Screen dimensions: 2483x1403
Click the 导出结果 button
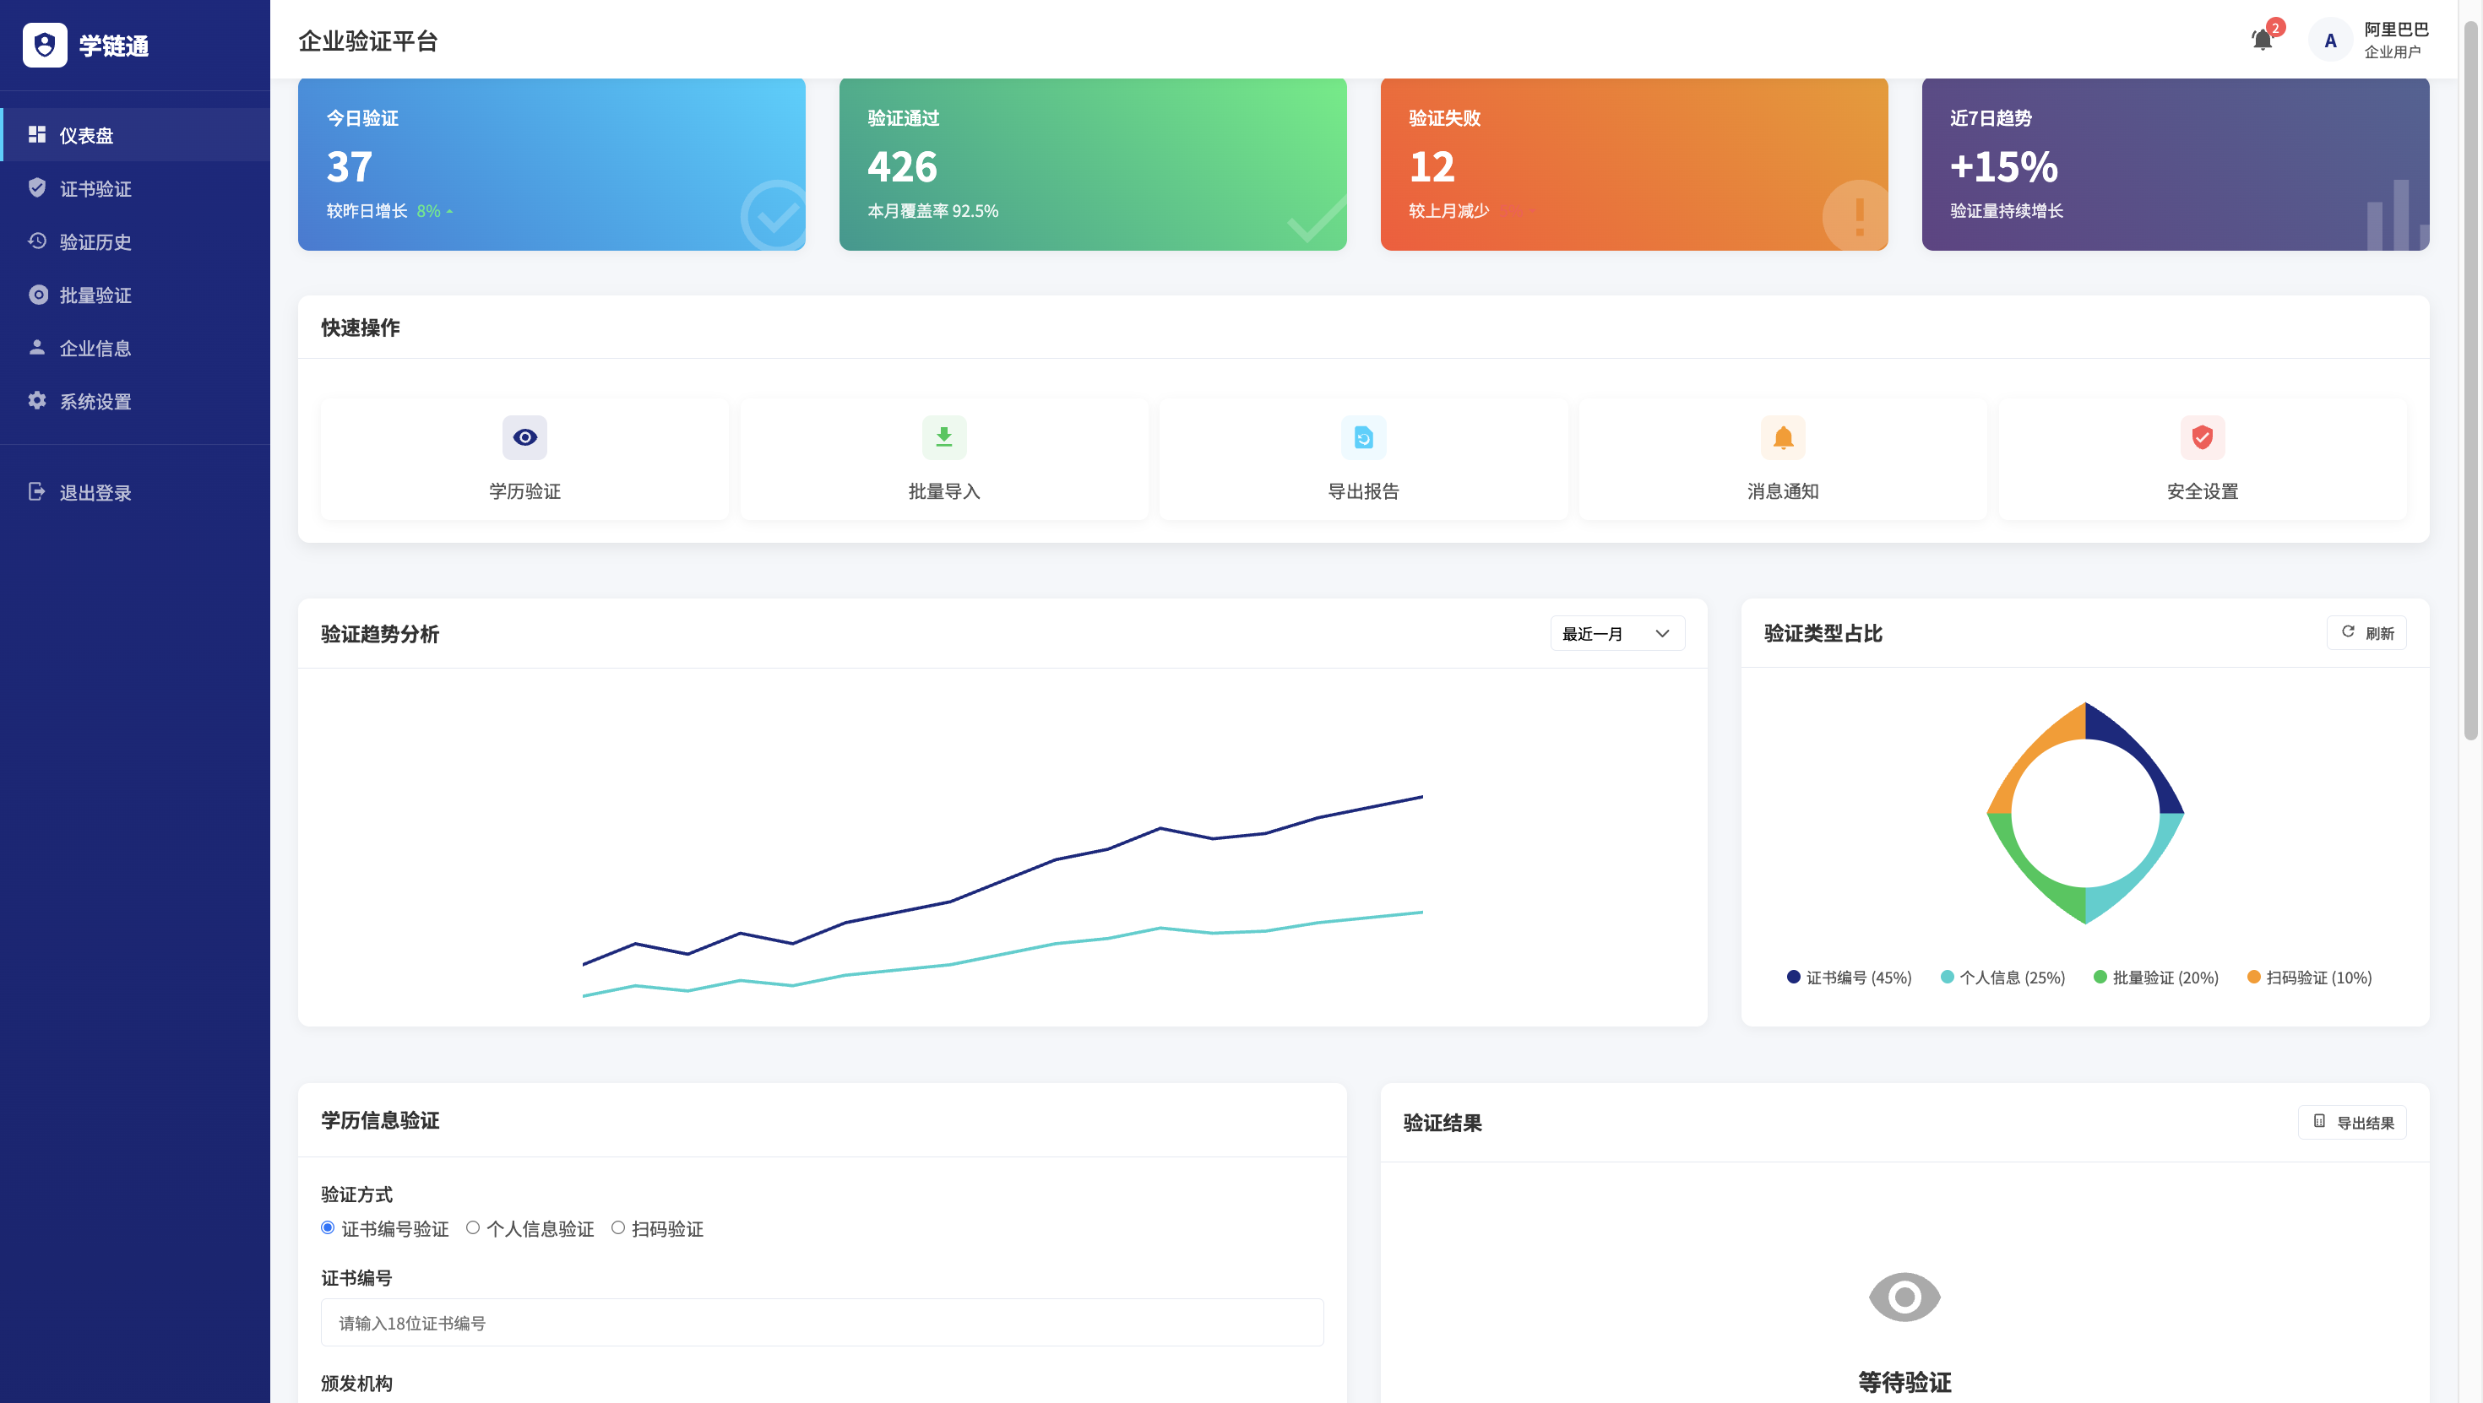tap(2352, 1123)
